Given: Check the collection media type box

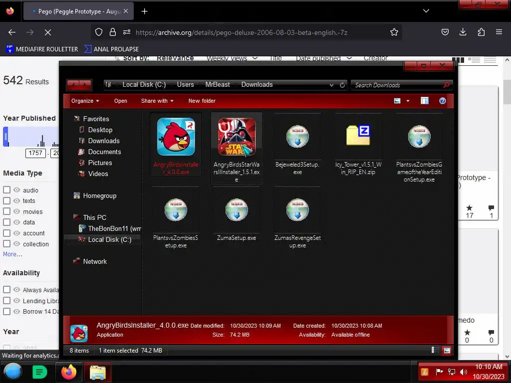Looking at the screenshot, I should pyautogui.click(x=6, y=243).
